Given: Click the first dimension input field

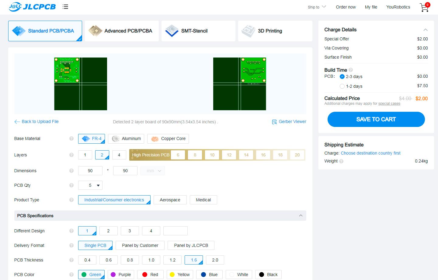Looking at the screenshot, I should (x=90, y=171).
